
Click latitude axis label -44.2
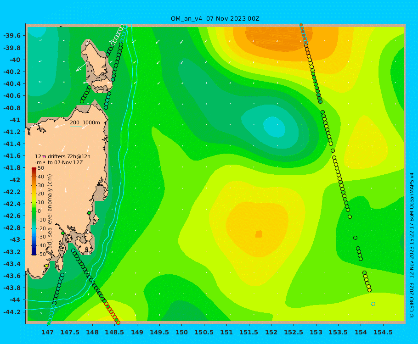(11, 312)
